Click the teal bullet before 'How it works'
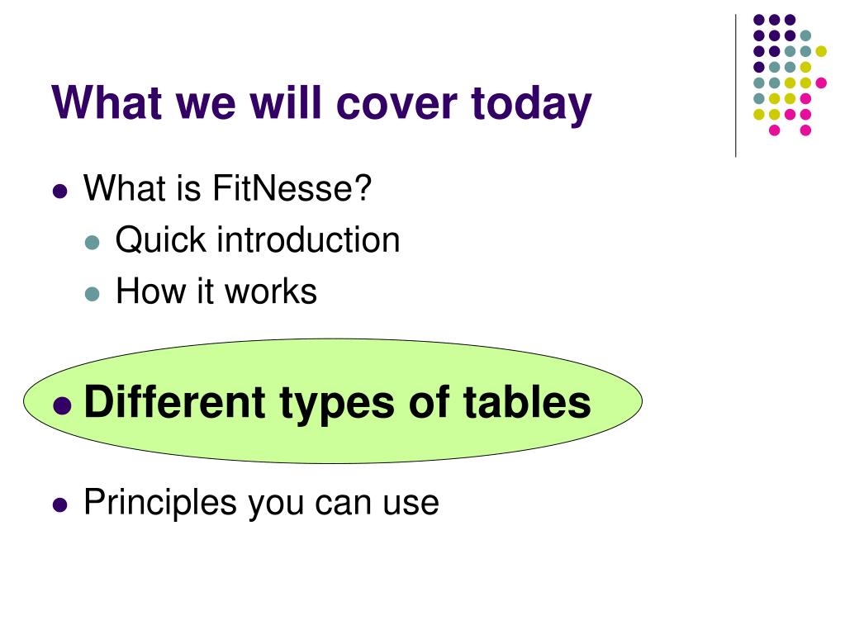This screenshot has height=644, width=845. (x=93, y=294)
